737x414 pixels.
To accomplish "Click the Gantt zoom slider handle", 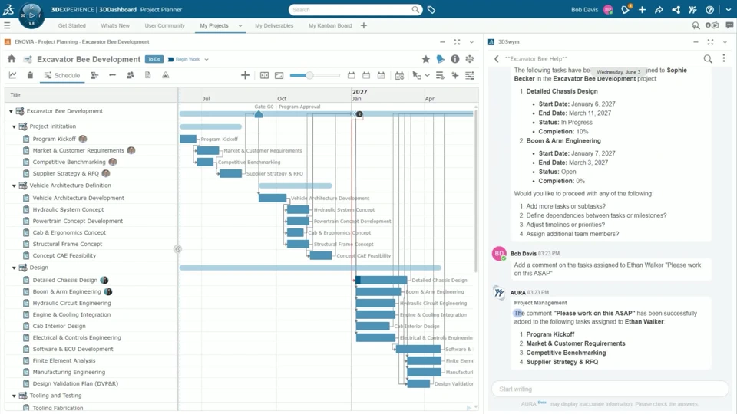I will click(309, 75).
